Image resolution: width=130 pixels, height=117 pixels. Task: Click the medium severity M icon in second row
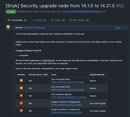point(21,88)
